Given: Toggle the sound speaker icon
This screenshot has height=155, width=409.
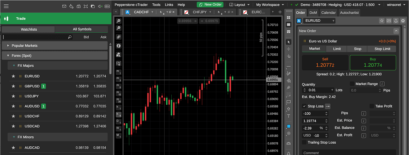Looking at the screenshot, I should coord(100,6).
